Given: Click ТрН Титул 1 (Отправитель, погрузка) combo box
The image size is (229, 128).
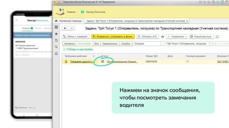Looking at the screenshot, I should pos(188,43).
